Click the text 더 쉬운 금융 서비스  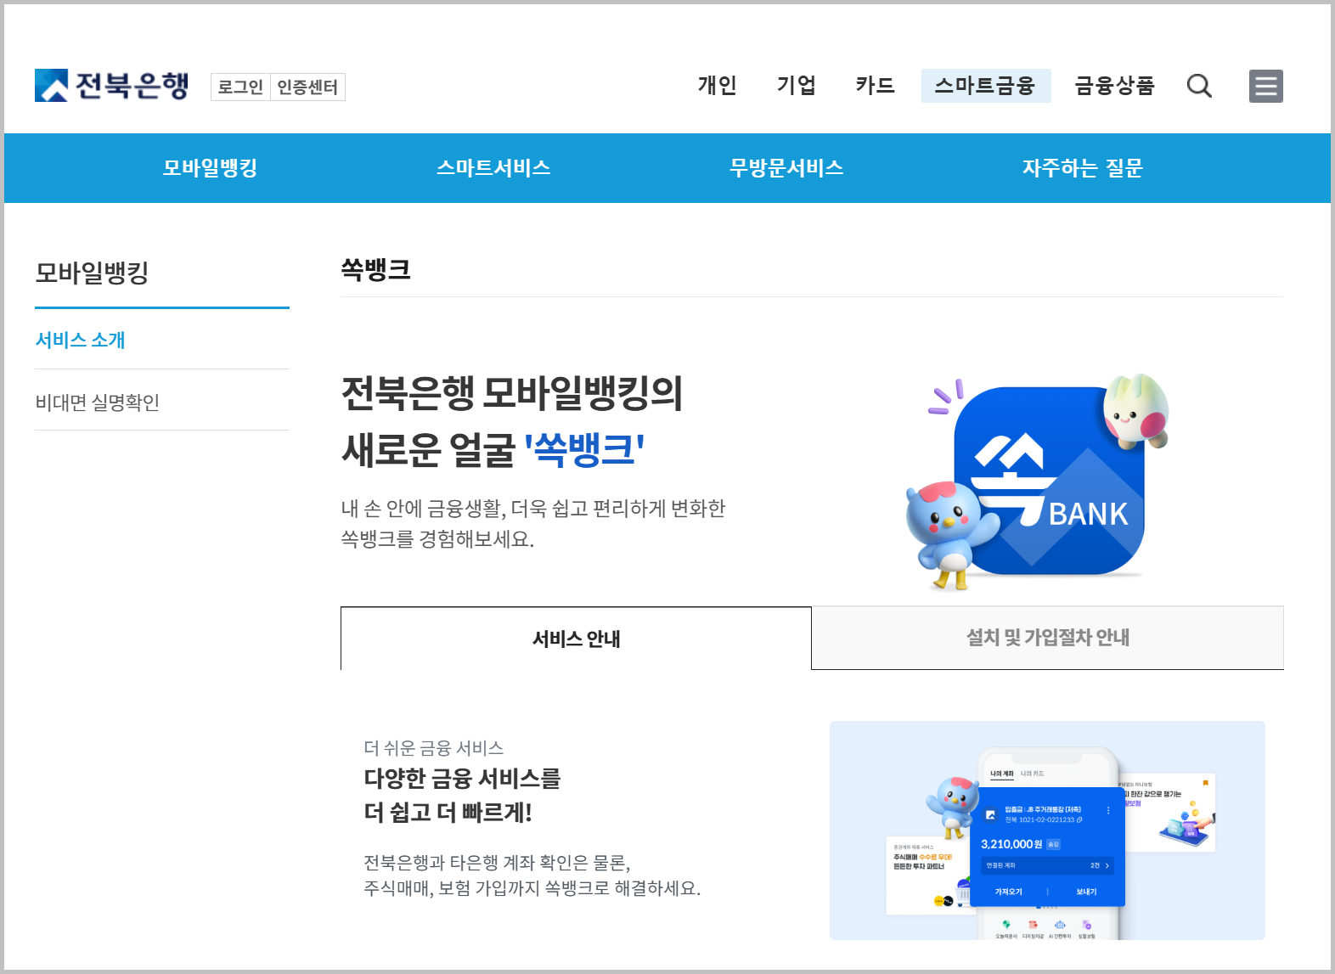433,748
